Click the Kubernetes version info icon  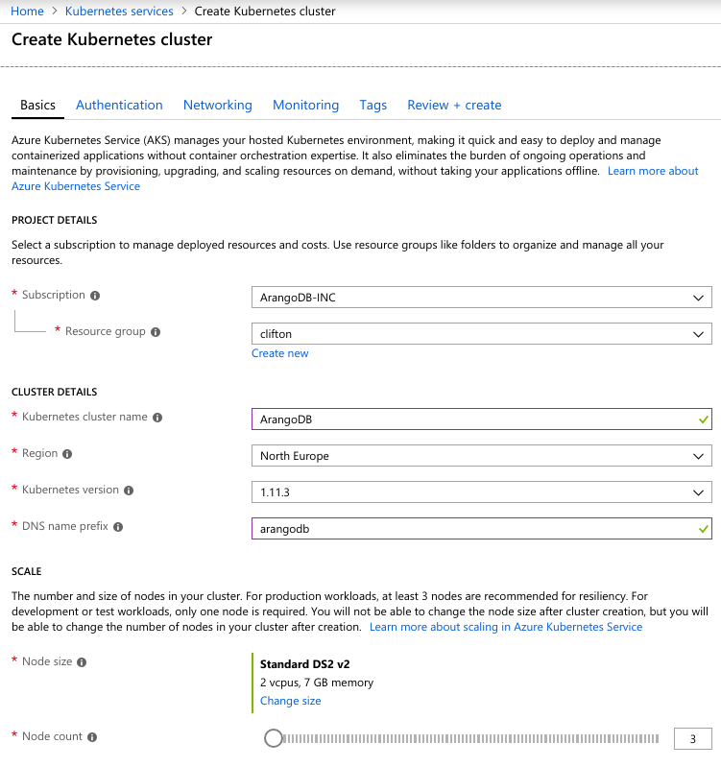click(129, 491)
